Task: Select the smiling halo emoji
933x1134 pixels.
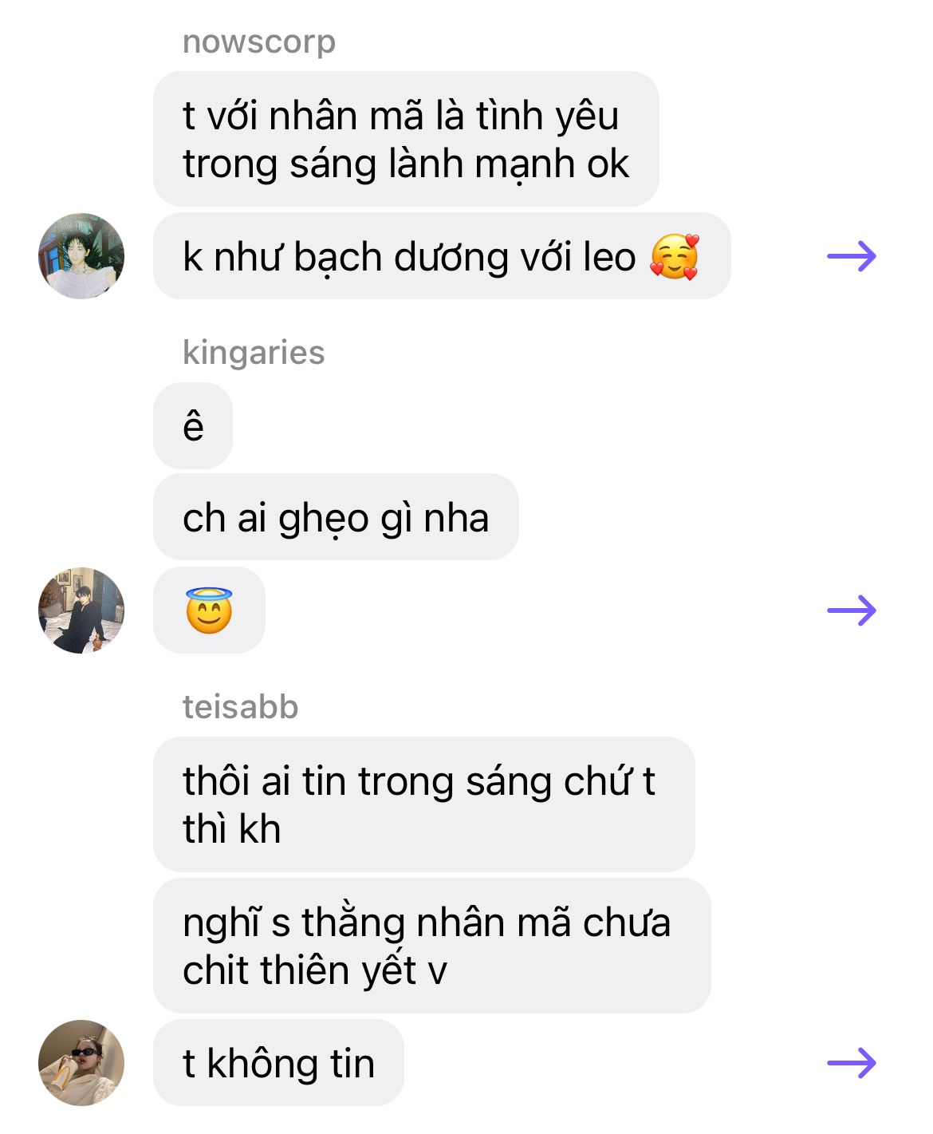Action: [x=209, y=610]
